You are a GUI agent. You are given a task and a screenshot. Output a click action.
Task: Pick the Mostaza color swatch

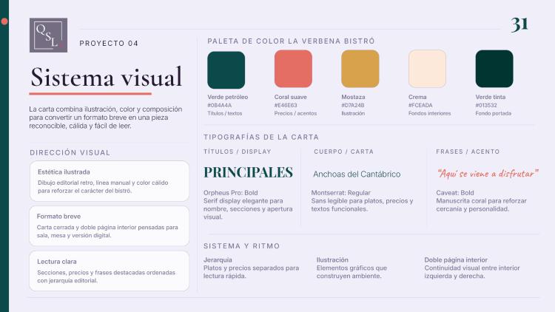360,69
